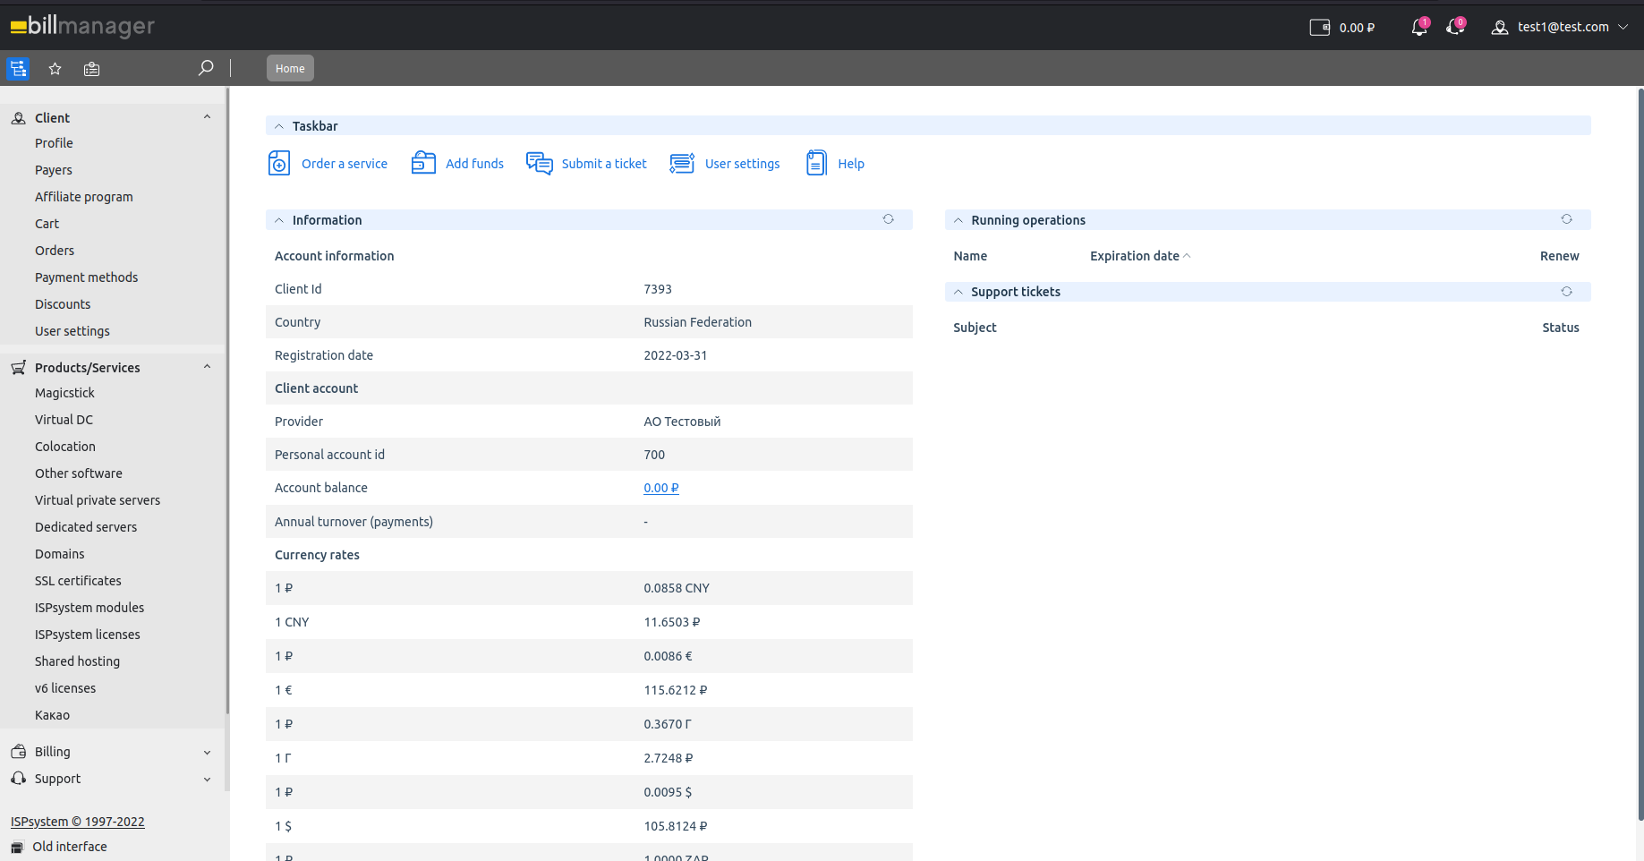This screenshot has height=861, width=1644.
Task: Select the Home tab
Action: pos(290,68)
